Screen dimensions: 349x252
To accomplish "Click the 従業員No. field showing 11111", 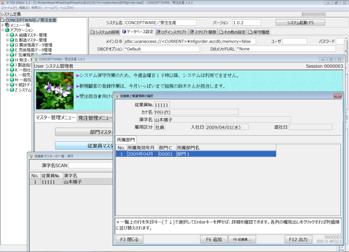I will (x=162, y=105).
